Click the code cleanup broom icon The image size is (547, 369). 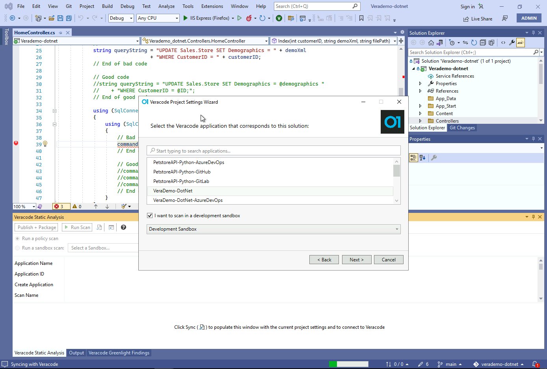[124, 206]
